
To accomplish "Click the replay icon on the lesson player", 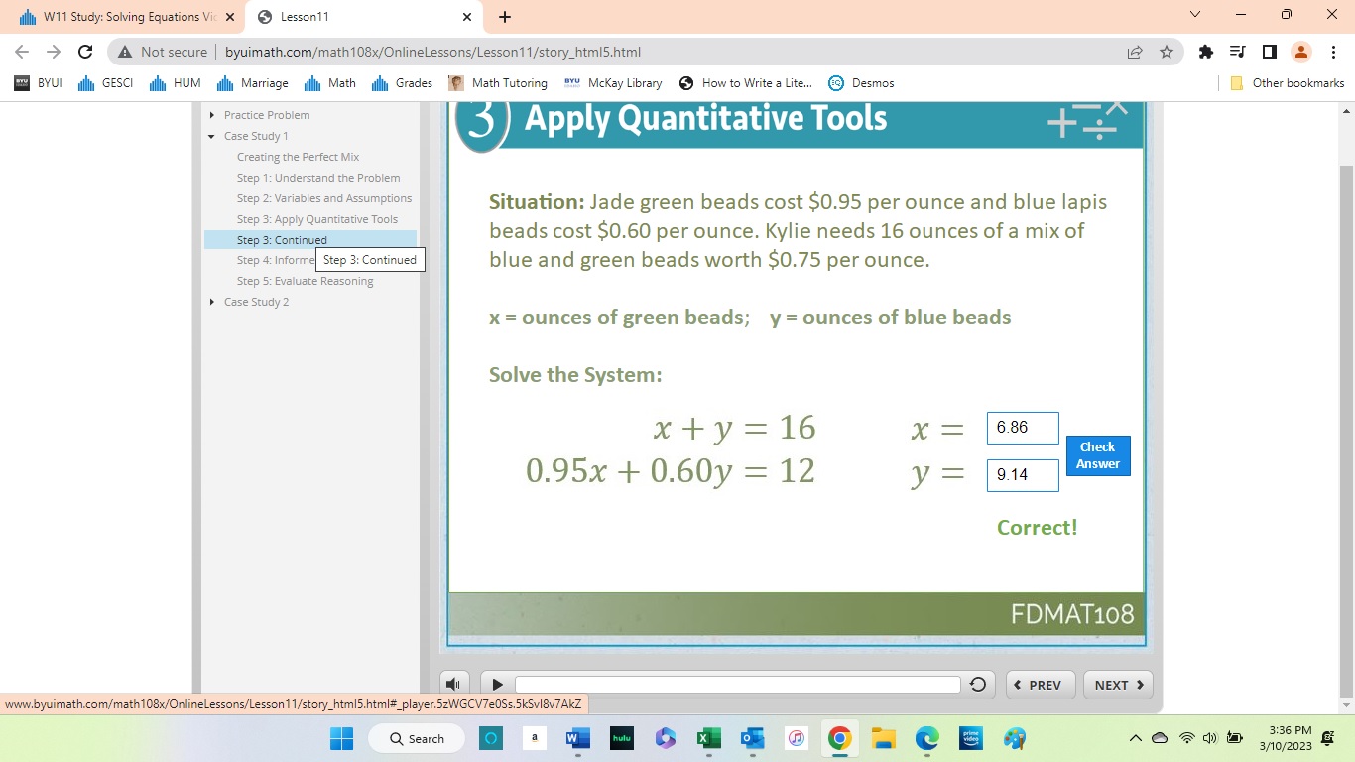I will click(x=977, y=684).
